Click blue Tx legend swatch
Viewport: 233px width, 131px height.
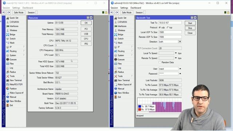point(139,106)
